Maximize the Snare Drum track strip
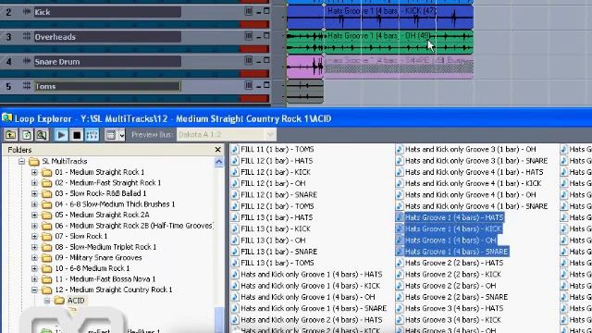This screenshot has width=592, height=333. coord(266,60)
